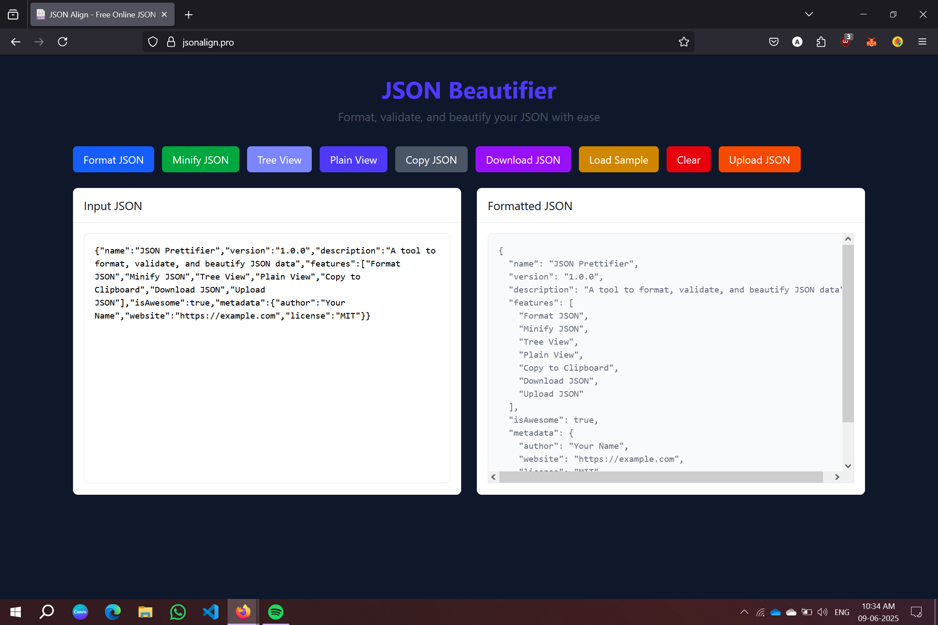Click the Minify JSON button

(x=200, y=160)
